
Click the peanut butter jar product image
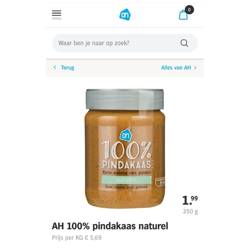coord(125,148)
